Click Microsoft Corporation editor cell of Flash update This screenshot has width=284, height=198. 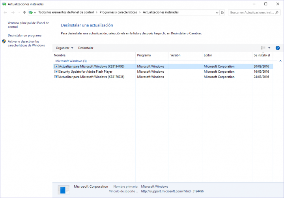219,72
